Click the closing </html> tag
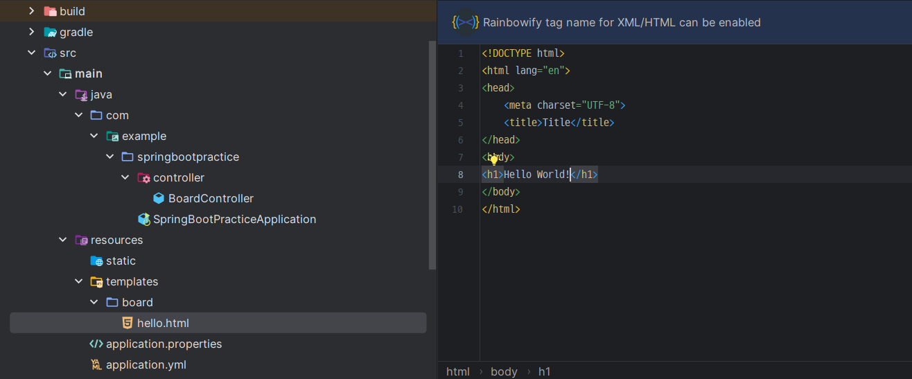The height and width of the screenshot is (379, 912). [501, 209]
